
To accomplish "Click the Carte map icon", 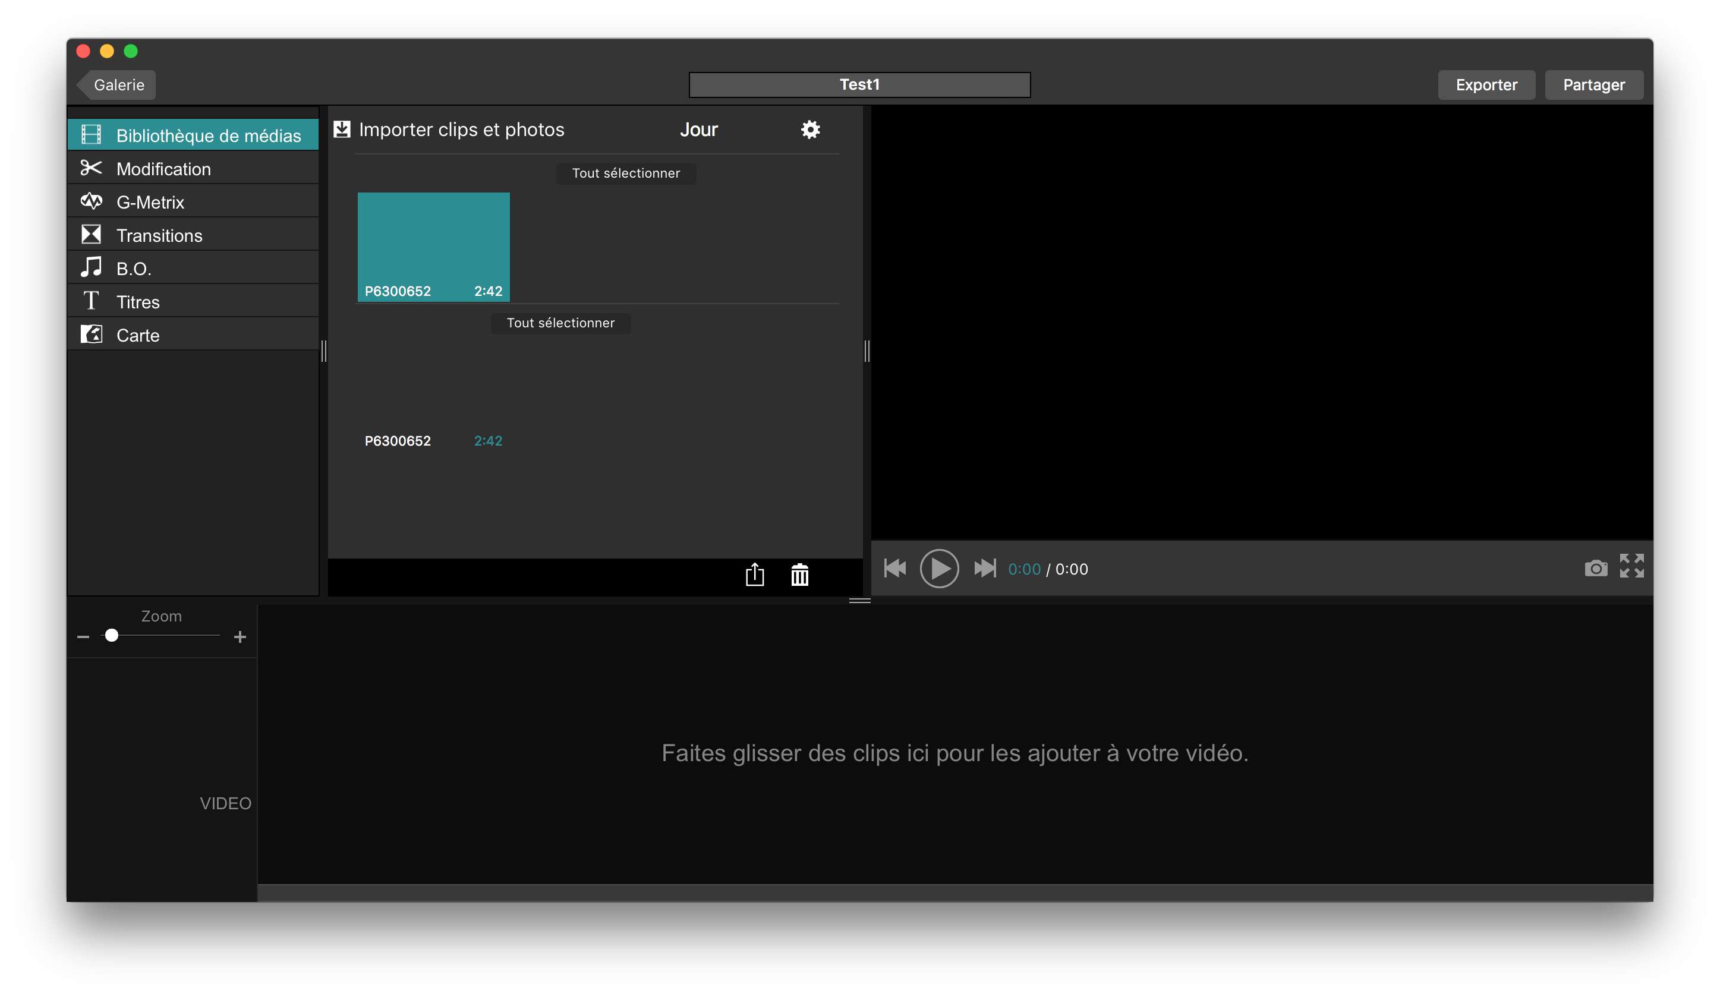I will (x=91, y=334).
